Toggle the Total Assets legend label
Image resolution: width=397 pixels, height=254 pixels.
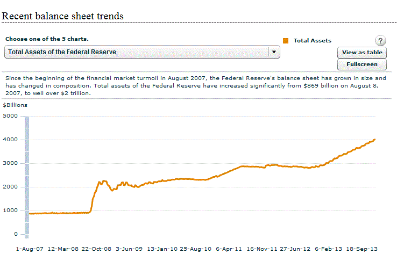312,41
